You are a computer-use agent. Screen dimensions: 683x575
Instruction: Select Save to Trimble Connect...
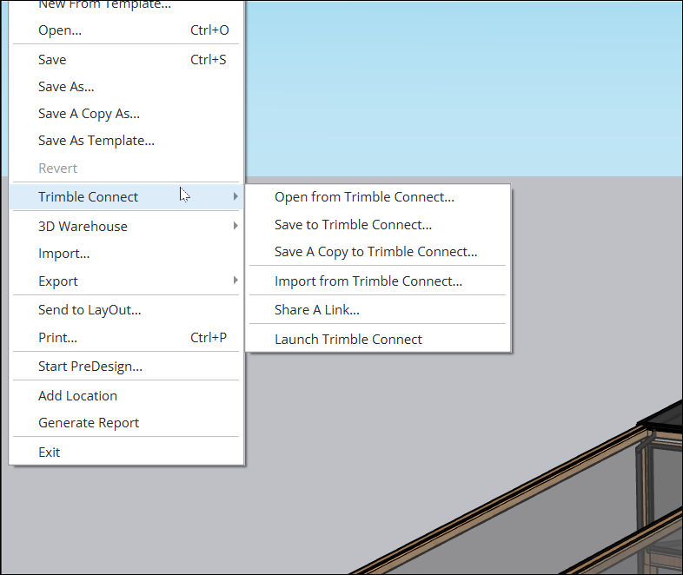click(x=353, y=225)
